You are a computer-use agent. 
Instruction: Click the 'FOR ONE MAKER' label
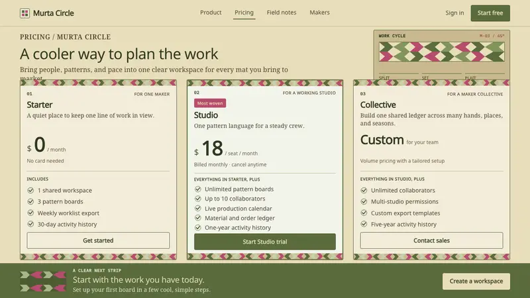[x=152, y=94]
